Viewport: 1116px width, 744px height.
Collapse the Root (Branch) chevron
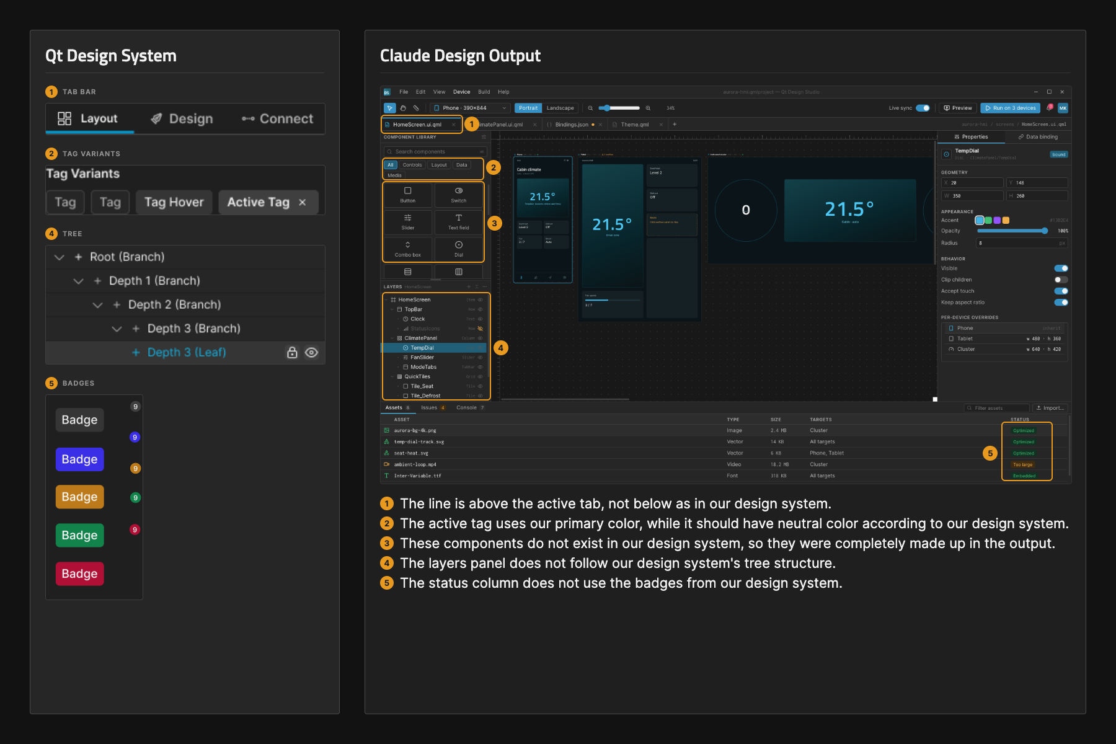(60, 257)
